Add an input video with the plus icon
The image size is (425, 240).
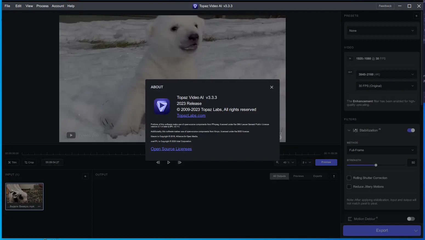tap(85, 176)
